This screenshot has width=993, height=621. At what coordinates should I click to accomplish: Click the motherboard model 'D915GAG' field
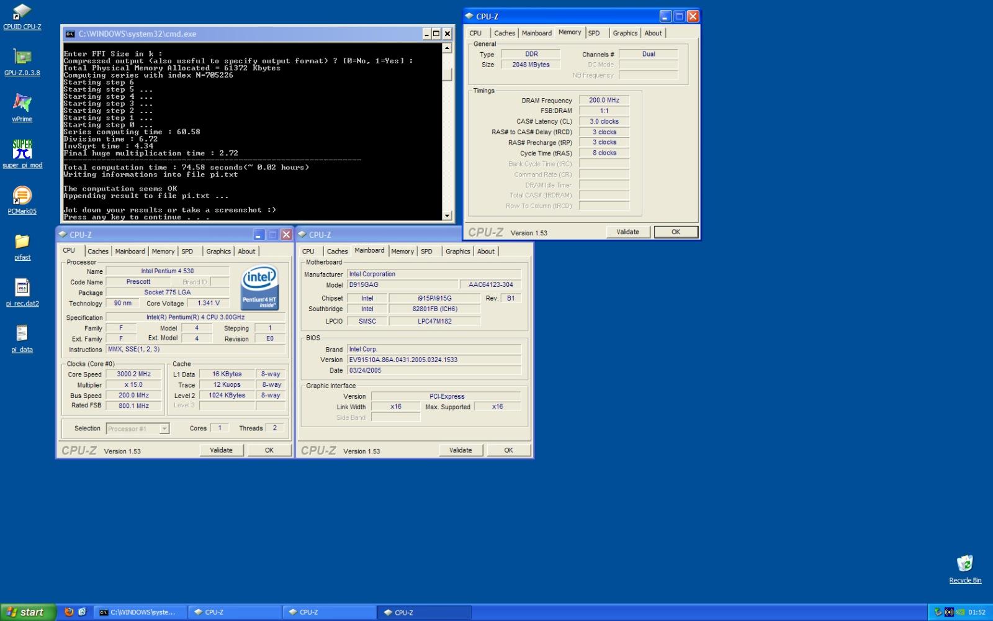[x=403, y=285]
